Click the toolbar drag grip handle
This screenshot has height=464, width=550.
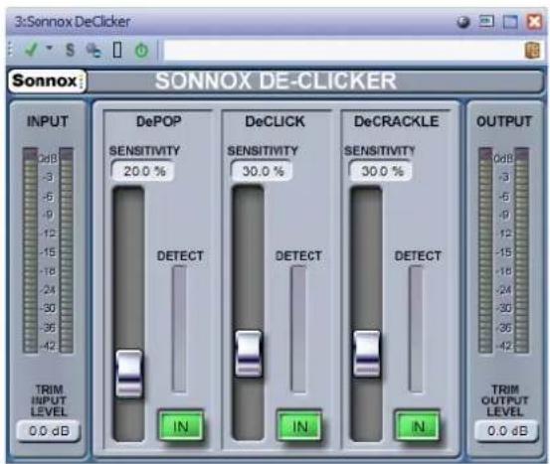pyautogui.click(x=10, y=50)
